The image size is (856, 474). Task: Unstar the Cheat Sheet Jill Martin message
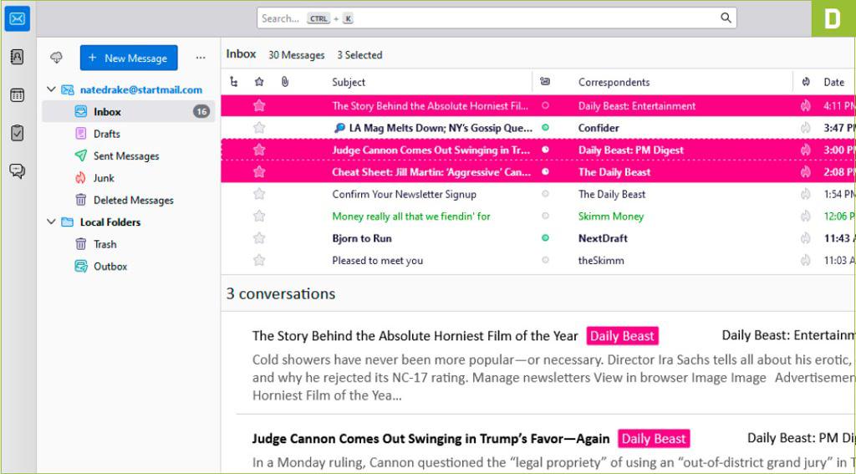pos(259,172)
